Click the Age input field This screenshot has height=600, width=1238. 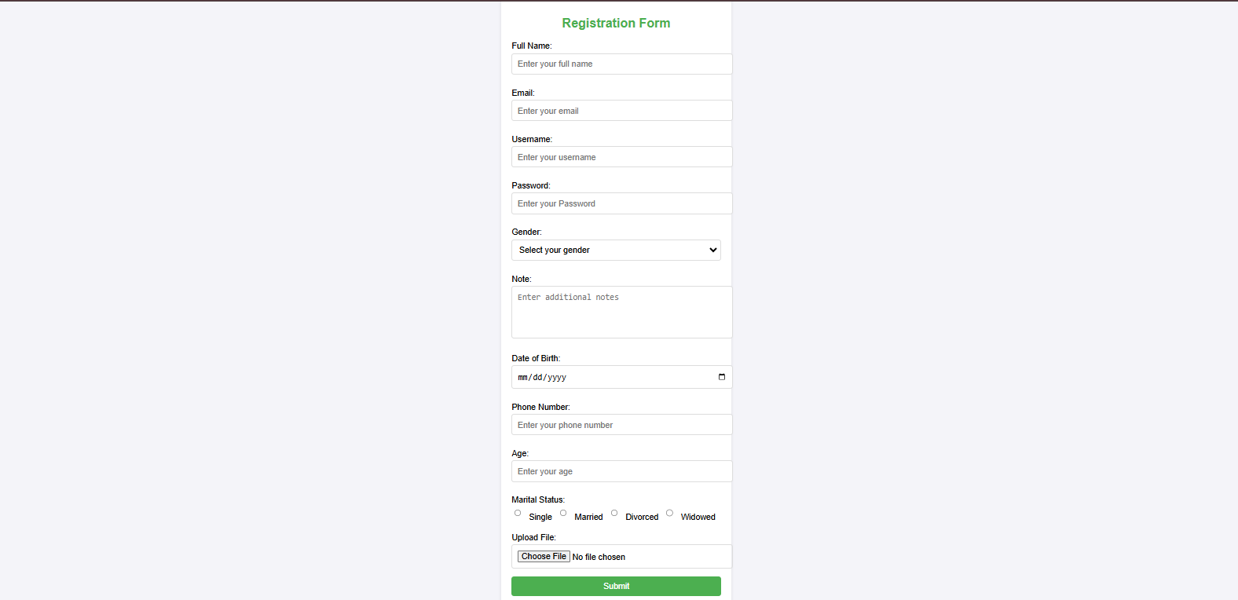pos(621,471)
